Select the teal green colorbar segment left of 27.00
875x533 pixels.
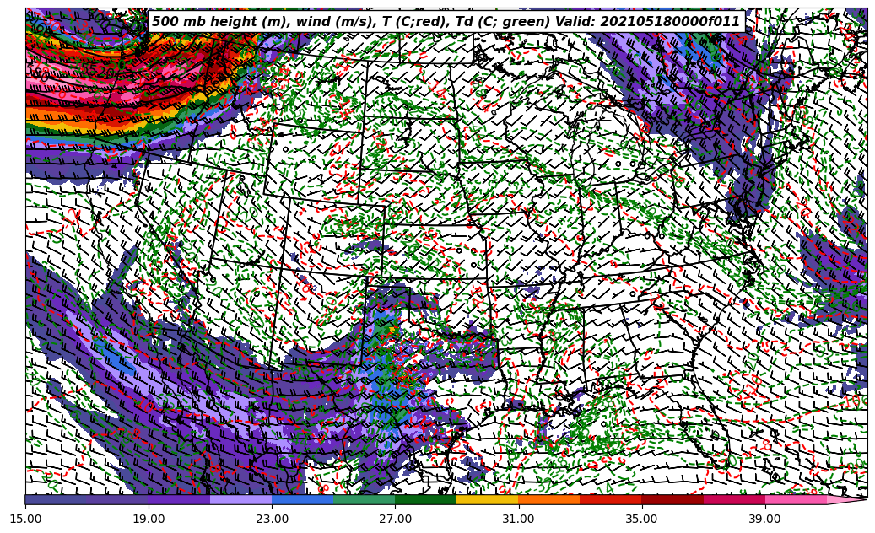pos(365,499)
